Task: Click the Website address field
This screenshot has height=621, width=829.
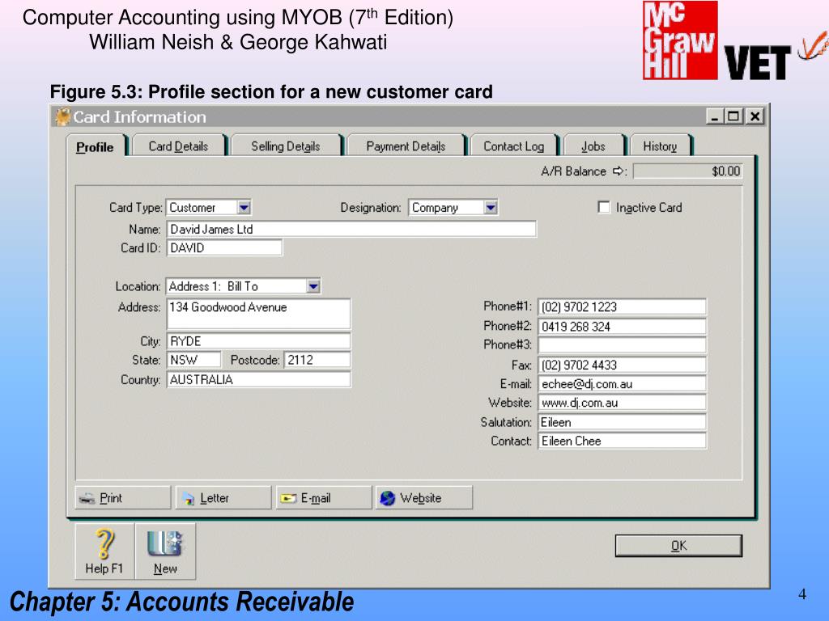Action: click(623, 403)
